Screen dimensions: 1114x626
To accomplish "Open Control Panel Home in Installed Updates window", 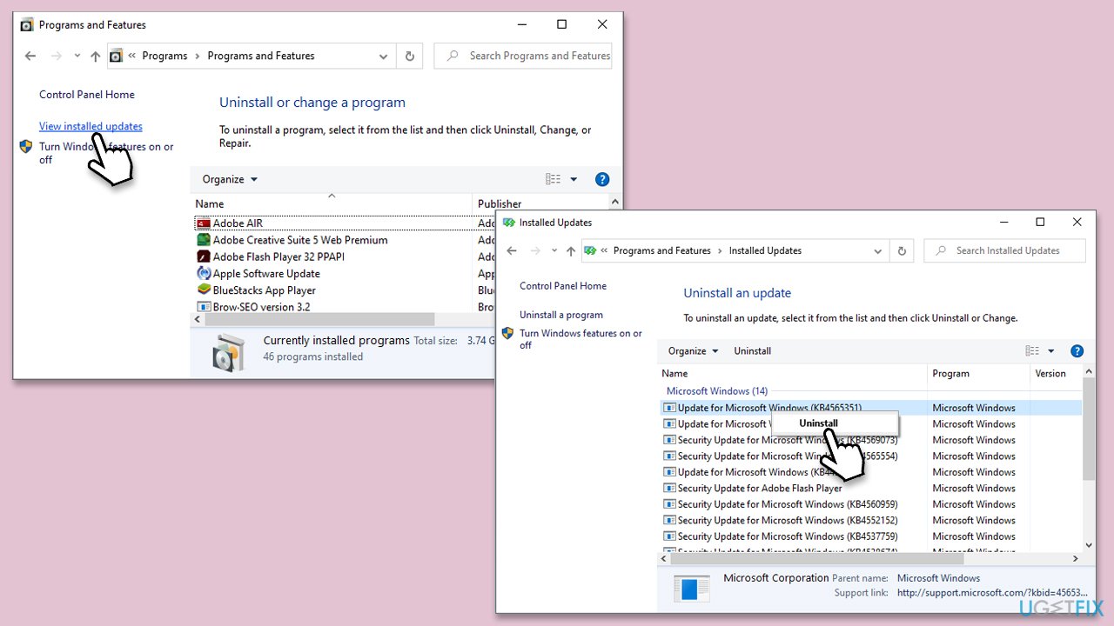I will point(563,286).
